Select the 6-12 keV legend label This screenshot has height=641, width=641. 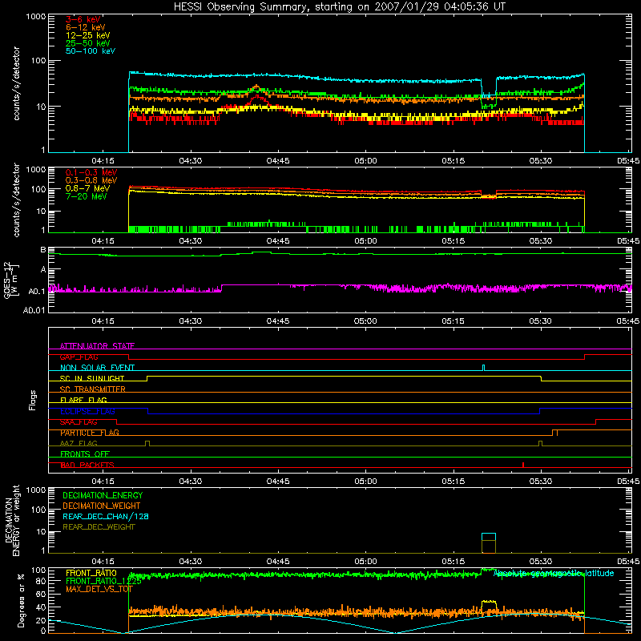click(x=86, y=27)
